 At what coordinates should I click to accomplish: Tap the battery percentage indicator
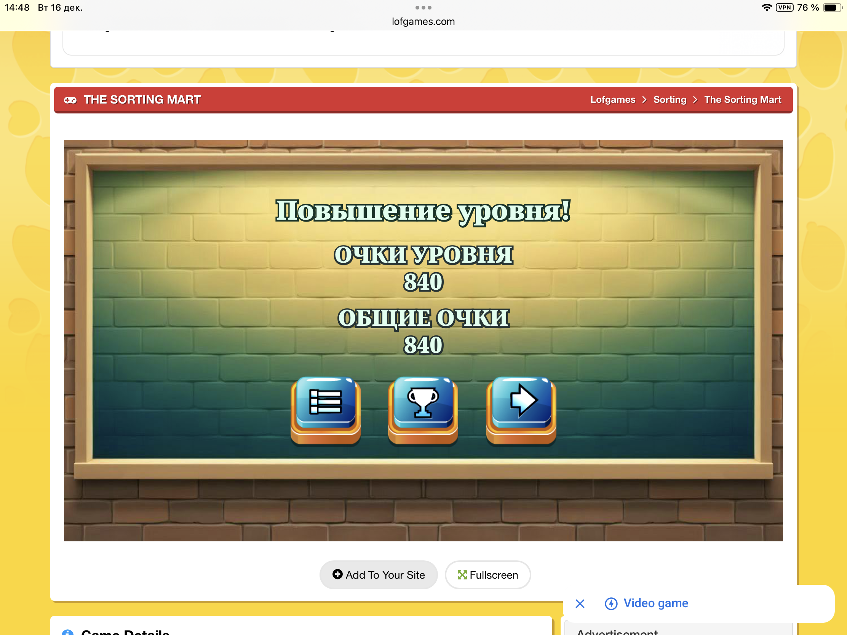click(807, 8)
